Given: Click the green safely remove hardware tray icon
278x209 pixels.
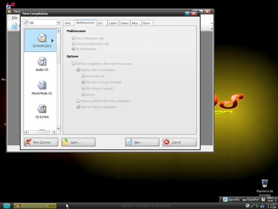Looking at the screenshot, I should point(257,206).
